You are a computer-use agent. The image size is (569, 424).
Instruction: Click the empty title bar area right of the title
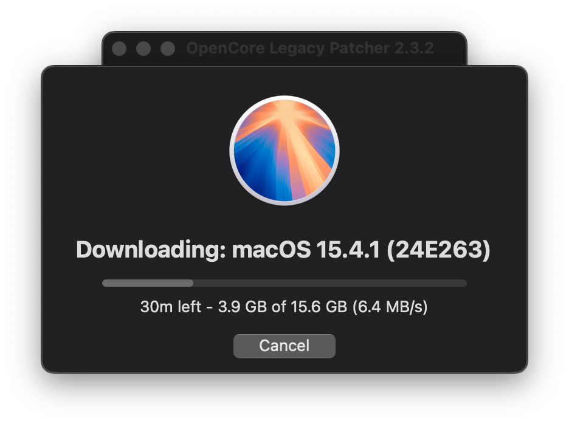450,49
